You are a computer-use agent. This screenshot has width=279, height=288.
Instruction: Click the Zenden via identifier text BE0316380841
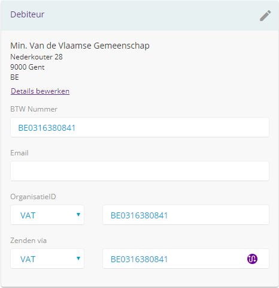[x=139, y=259]
